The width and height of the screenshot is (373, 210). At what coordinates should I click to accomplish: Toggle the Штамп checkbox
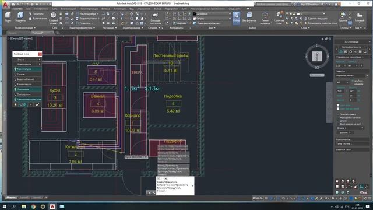[338, 121]
